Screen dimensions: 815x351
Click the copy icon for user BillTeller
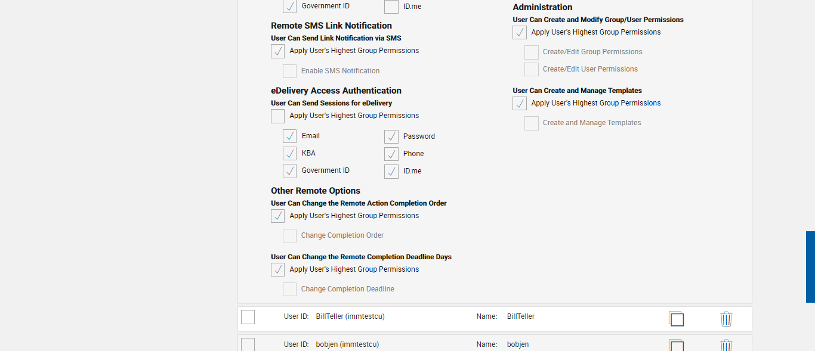pos(676,319)
